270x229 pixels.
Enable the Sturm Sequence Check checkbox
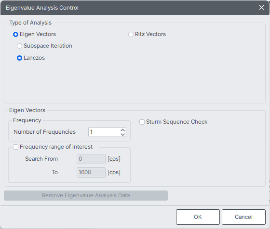(x=142, y=122)
